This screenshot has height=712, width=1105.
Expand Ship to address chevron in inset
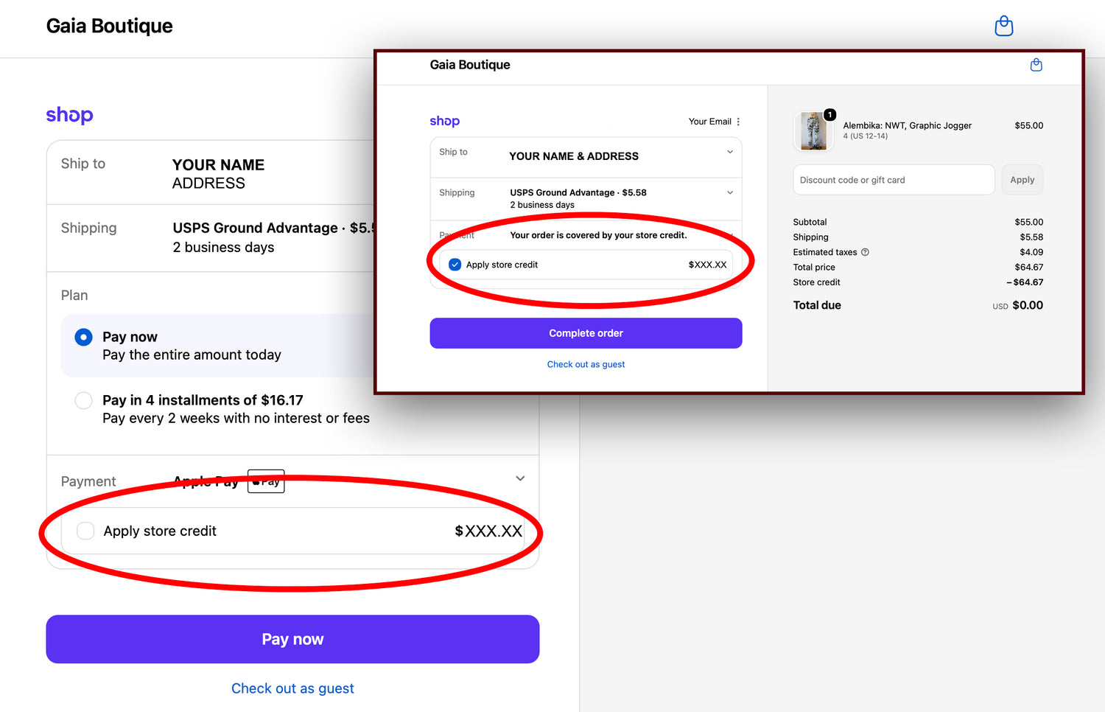point(730,152)
